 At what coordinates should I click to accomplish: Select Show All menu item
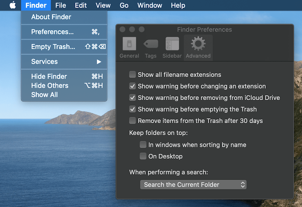(x=64, y=95)
